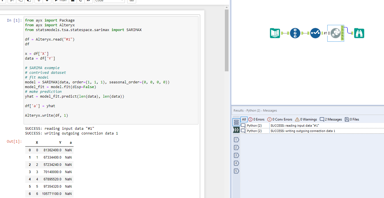Show input anchor data in Results panel
The height and width of the screenshot is (198, 384).
[x=236, y=130]
